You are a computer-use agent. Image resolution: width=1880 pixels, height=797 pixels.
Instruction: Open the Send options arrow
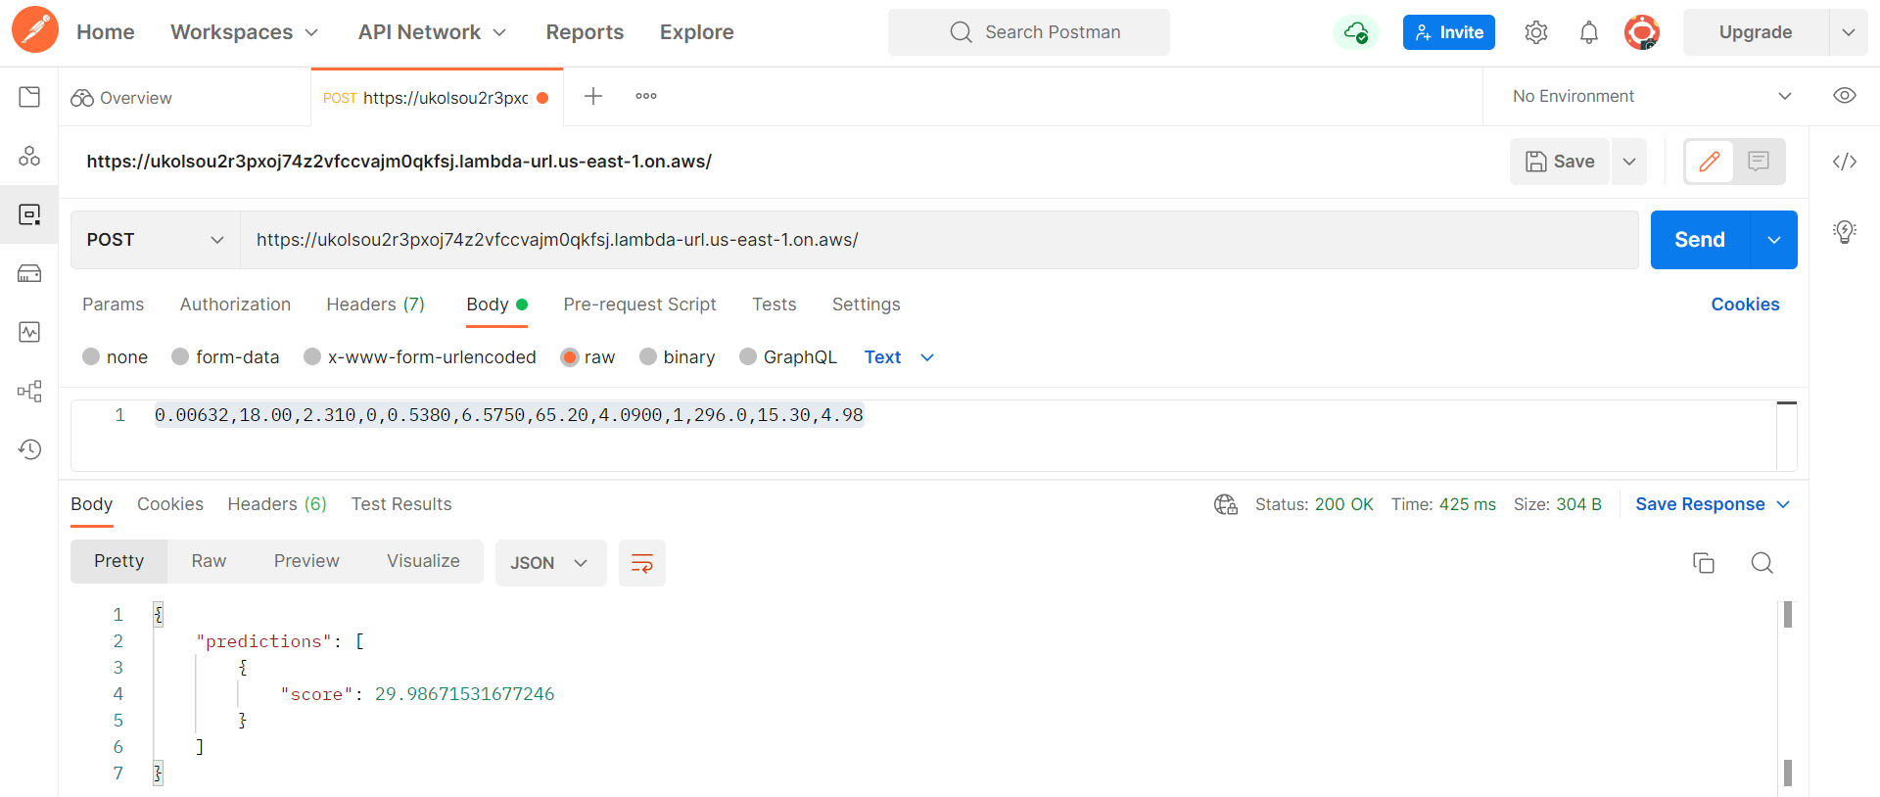(1774, 240)
